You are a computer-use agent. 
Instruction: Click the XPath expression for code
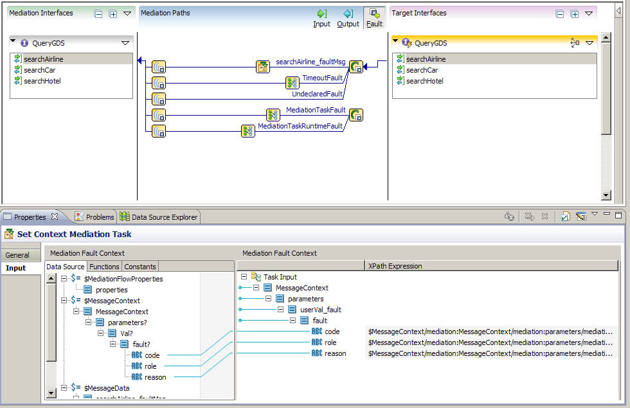coord(489,332)
